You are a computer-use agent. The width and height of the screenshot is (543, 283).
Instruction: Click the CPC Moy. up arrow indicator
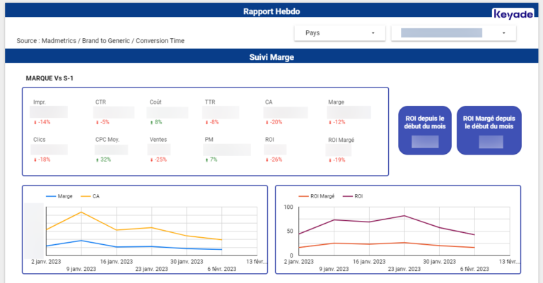coord(98,159)
